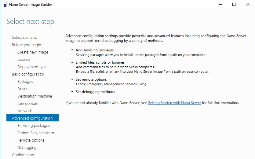Image resolution: width=255 pixels, height=159 pixels.
Task: Click the 'Set debugging methods' bullet text
Action: 95,92
